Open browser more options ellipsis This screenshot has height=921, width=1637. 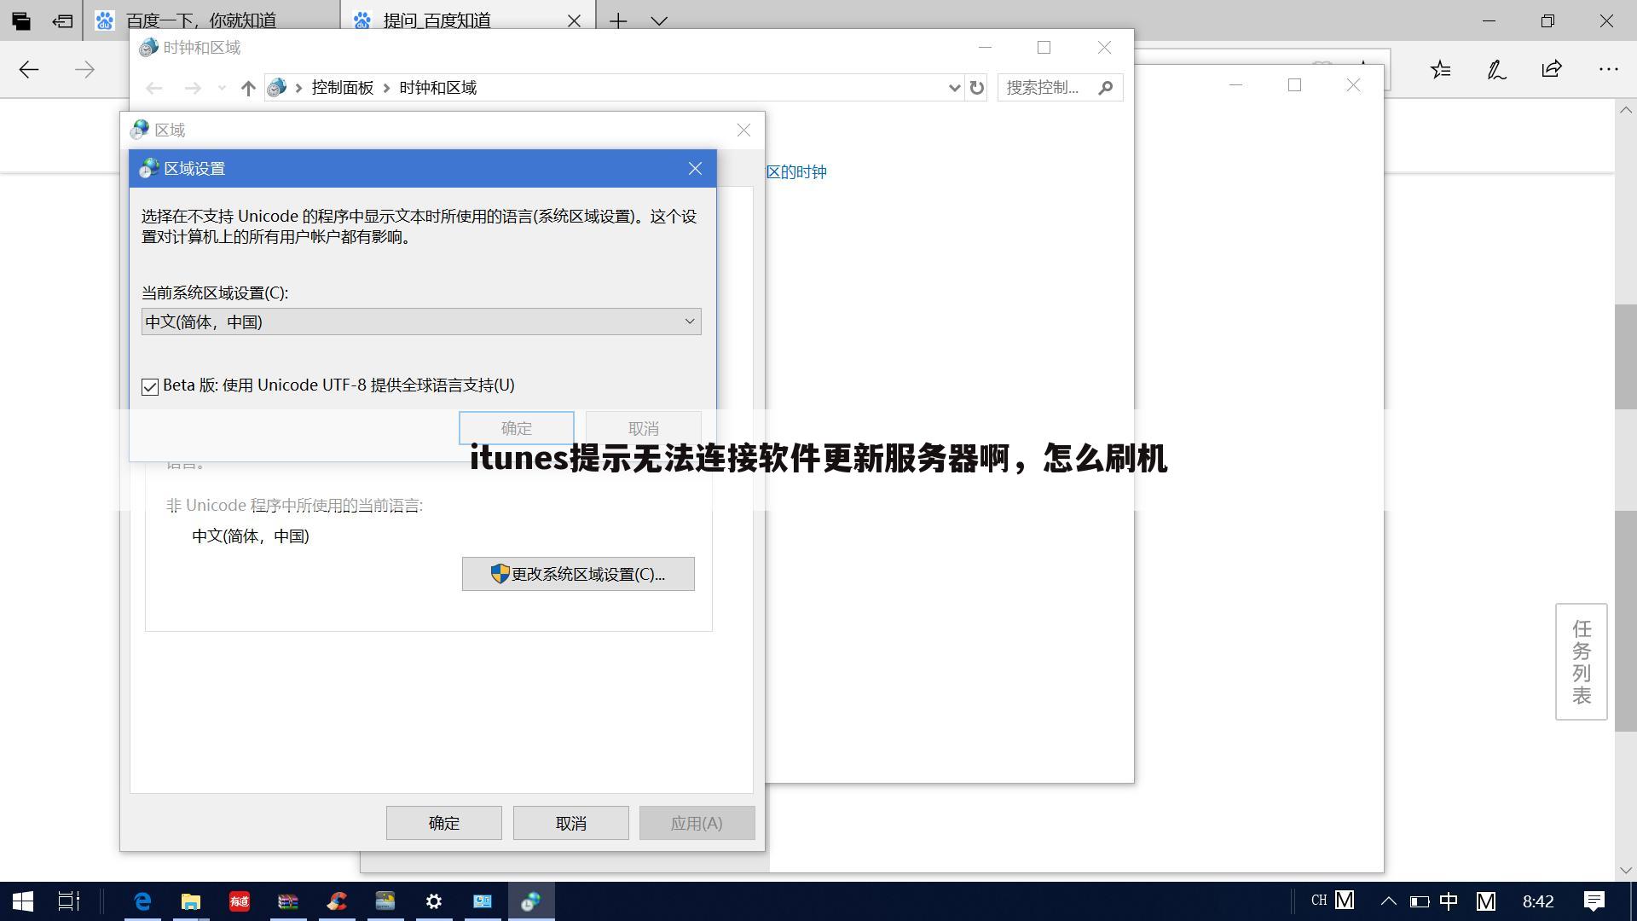click(1608, 69)
